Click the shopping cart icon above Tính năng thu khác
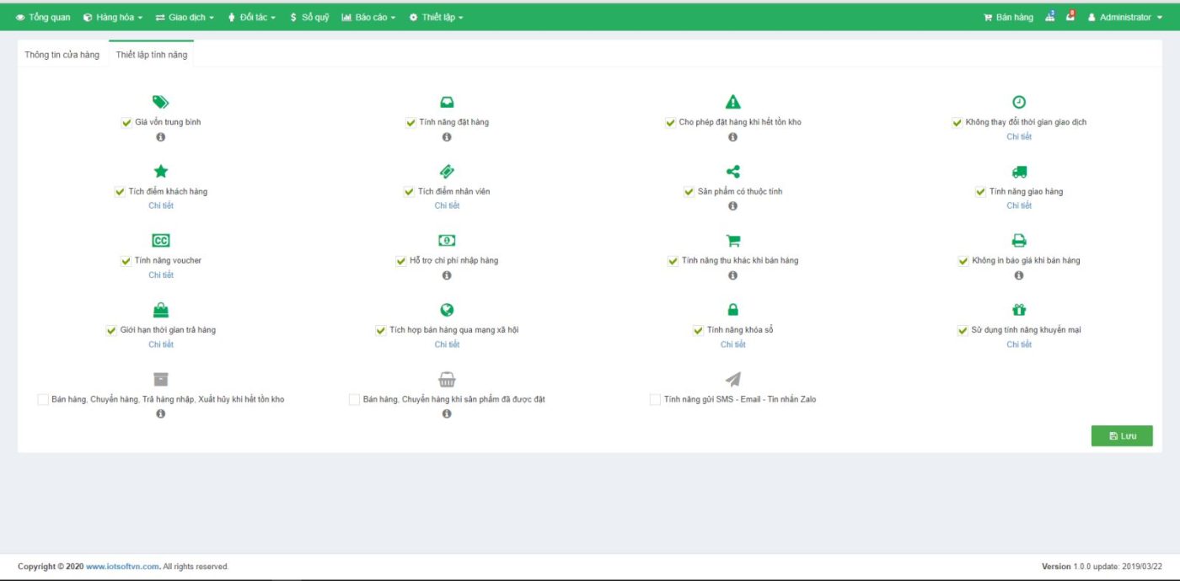The height and width of the screenshot is (581, 1180). (732, 240)
